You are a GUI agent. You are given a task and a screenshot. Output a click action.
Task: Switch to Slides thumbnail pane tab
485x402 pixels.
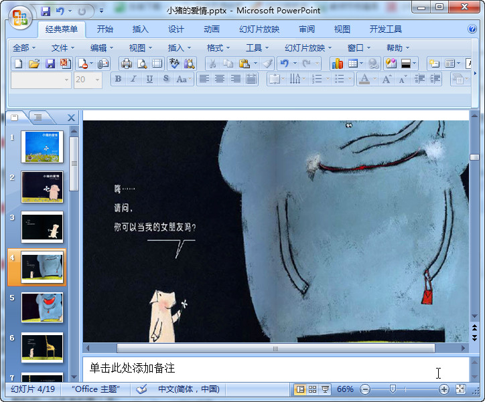15,117
